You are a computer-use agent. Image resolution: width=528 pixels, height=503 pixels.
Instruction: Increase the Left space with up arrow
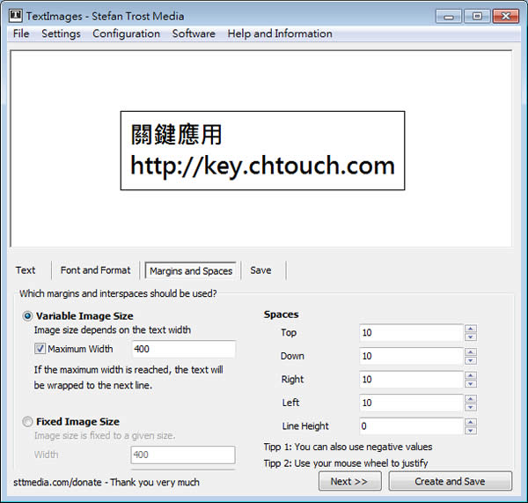[x=471, y=398]
